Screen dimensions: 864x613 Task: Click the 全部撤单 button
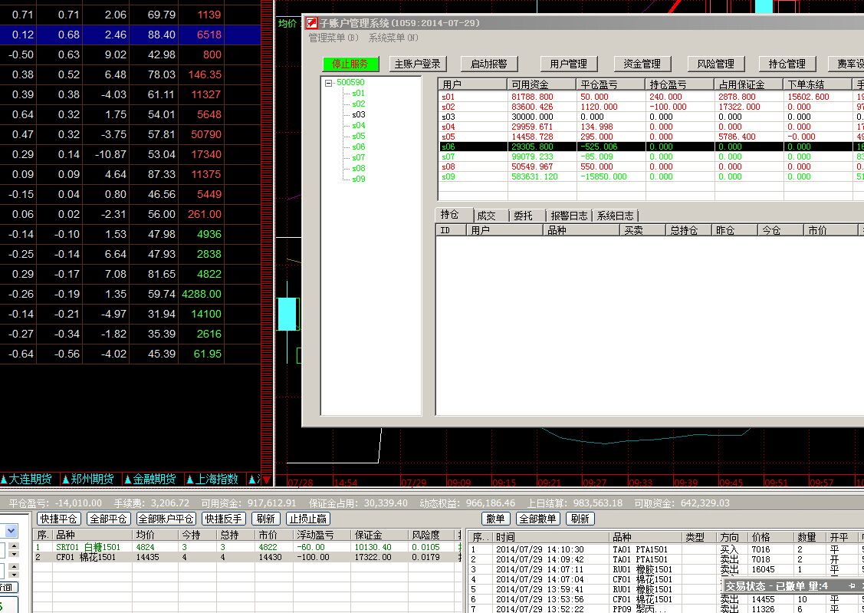tap(537, 519)
